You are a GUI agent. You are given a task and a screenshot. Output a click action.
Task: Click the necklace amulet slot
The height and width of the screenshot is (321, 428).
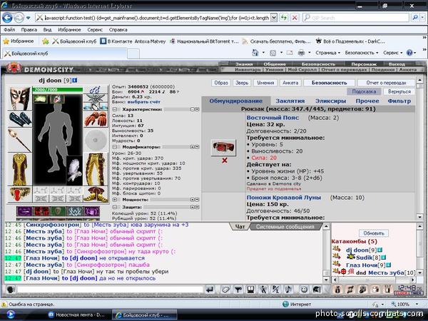click(x=96, y=98)
